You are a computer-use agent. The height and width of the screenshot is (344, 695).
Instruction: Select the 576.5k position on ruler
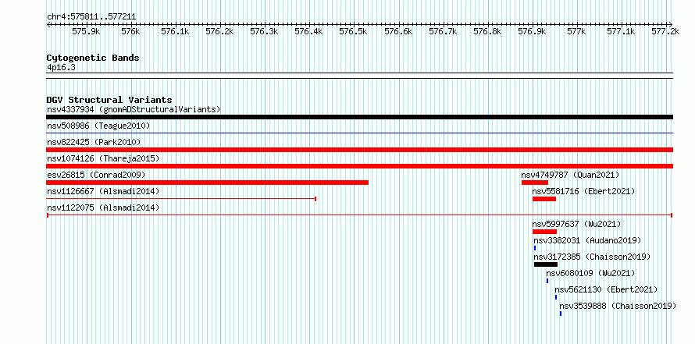click(353, 31)
